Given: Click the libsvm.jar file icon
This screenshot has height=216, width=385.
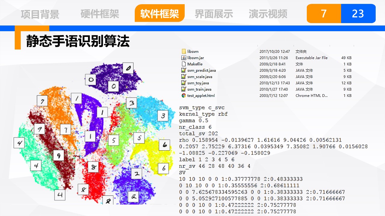Looking at the screenshot, I should pyautogui.click(x=184, y=58).
